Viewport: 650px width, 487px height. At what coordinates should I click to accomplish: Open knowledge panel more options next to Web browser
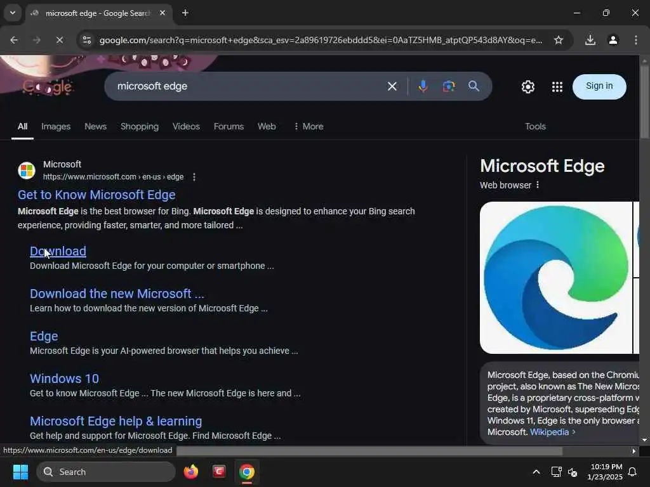click(x=538, y=185)
